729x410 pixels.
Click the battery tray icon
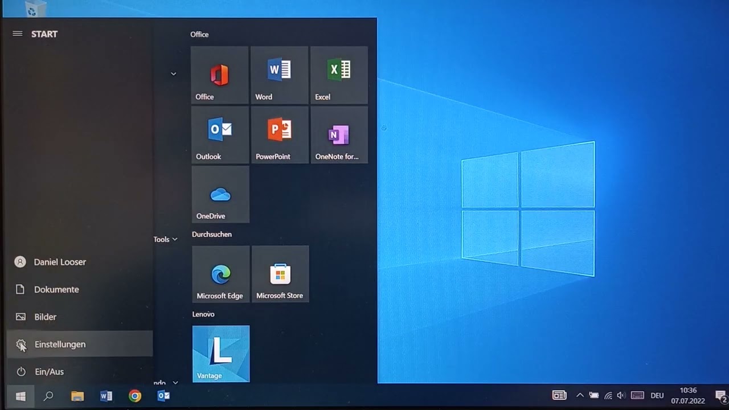[594, 396]
